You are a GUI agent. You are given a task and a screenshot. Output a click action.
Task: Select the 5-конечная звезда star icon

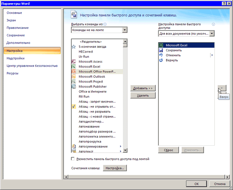coord(74,47)
